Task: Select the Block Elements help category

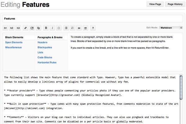Action: point(14,37)
